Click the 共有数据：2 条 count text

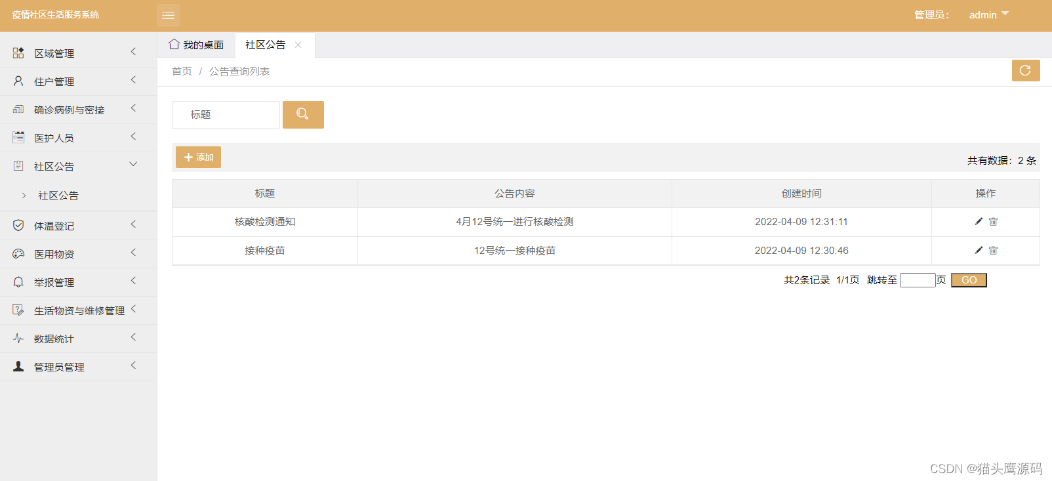1001,161
